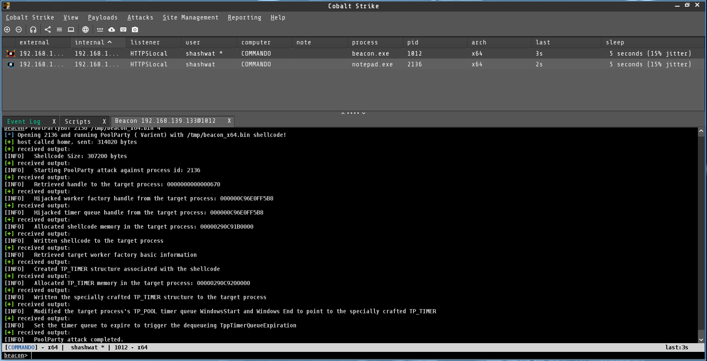
Task: Open the Site Management menu
Action: [191, 17]
